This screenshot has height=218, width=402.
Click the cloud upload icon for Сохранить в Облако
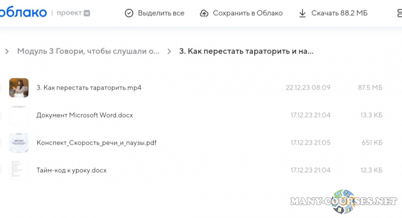pyautogui.click(x=204, y=14)
